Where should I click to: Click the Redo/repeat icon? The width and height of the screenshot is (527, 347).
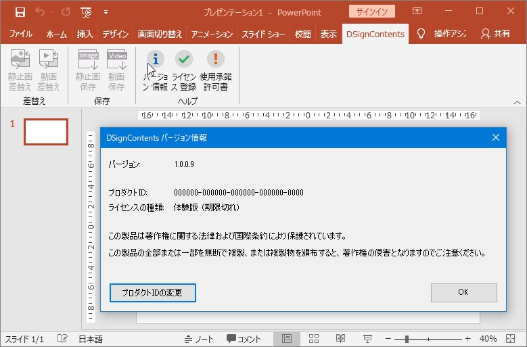(x=66, y=12)
